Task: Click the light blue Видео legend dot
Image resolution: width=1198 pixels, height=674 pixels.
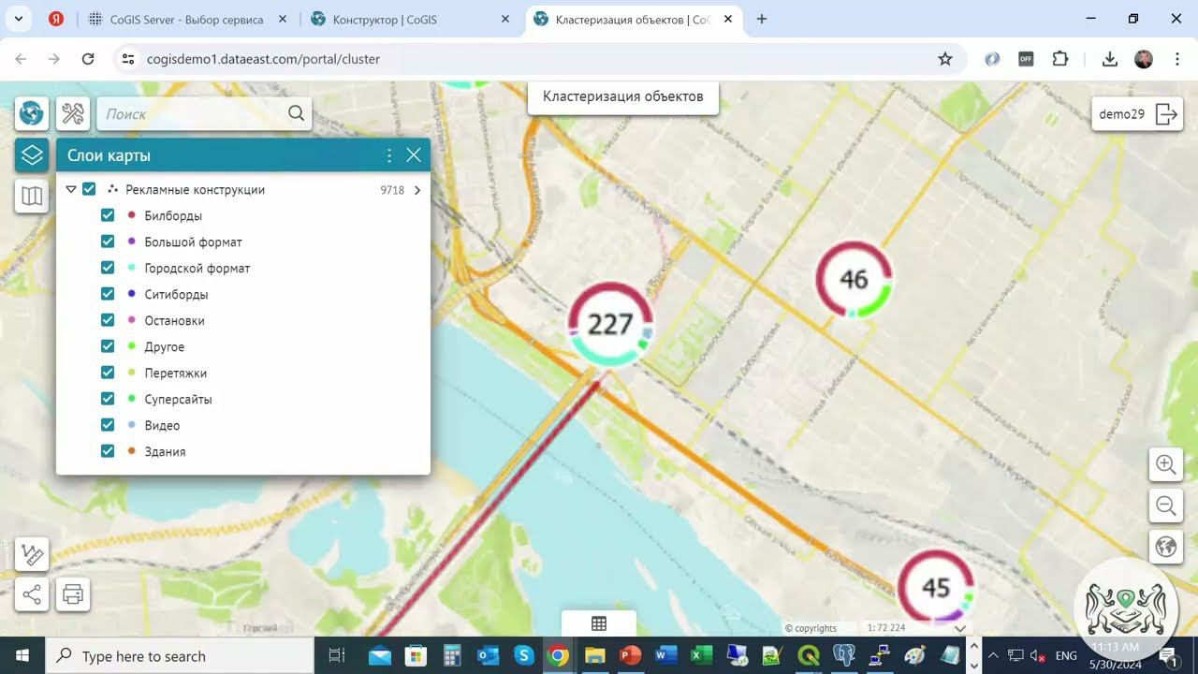Action: (131, 425)
